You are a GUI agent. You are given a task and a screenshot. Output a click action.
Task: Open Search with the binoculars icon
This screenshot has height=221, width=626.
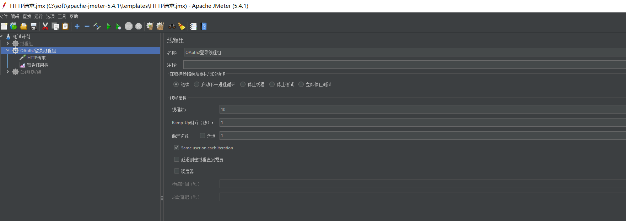[x=172, y=26]
